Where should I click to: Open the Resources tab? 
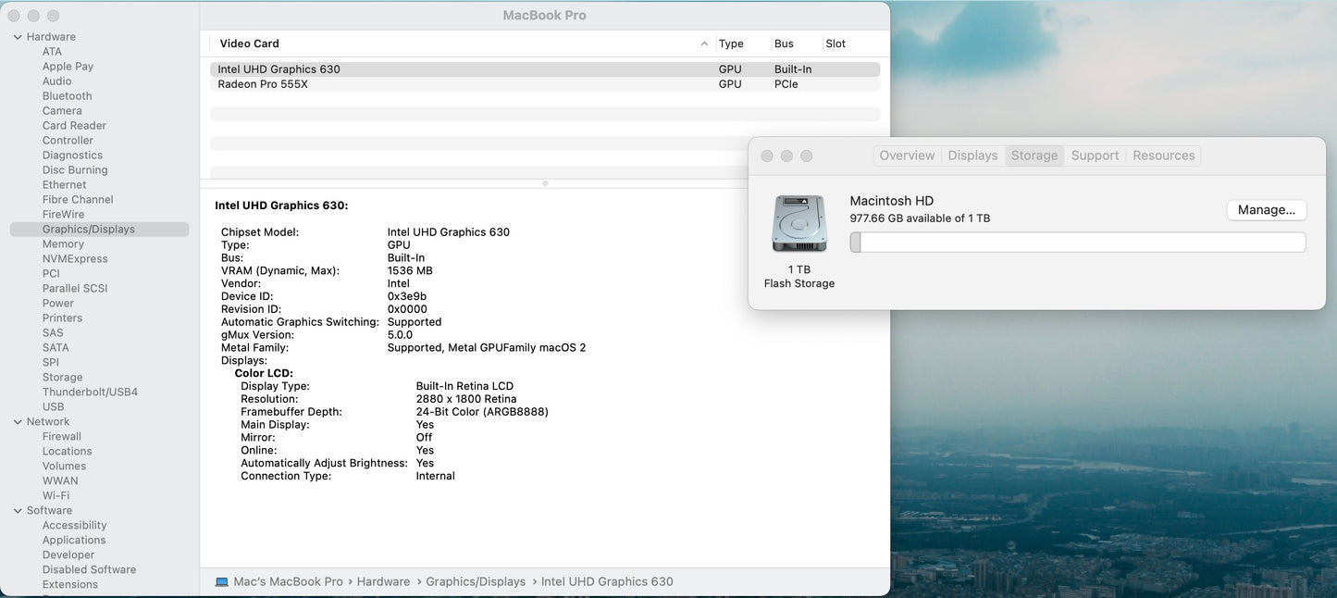[x=1163, y=155]
